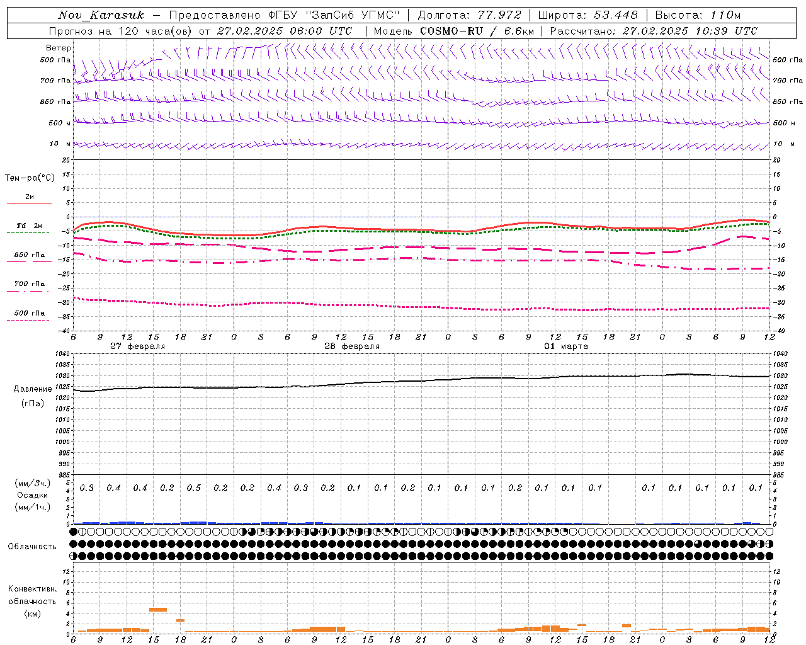Click the date label 01 марта
The height and width of the screenshot is (645, 806).
point(566,346)
